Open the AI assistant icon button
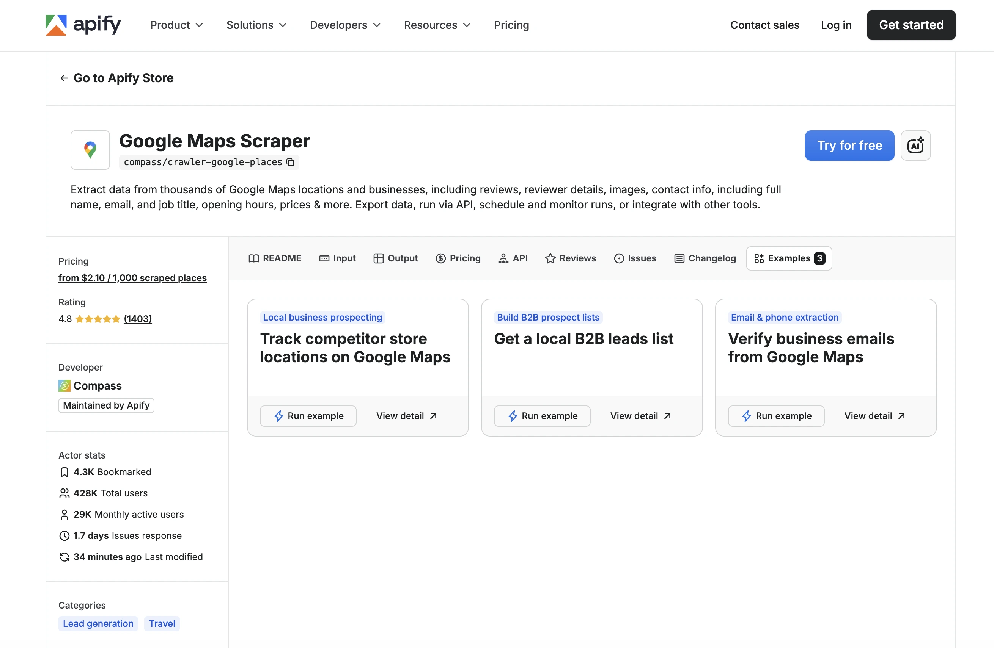The image size is (994, 648). [x=915, y=145]
